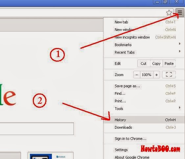The width and height of the screenshot is (185, 159).
Task: Decrease zoom with the minus button
Action: tap(137, 75)
